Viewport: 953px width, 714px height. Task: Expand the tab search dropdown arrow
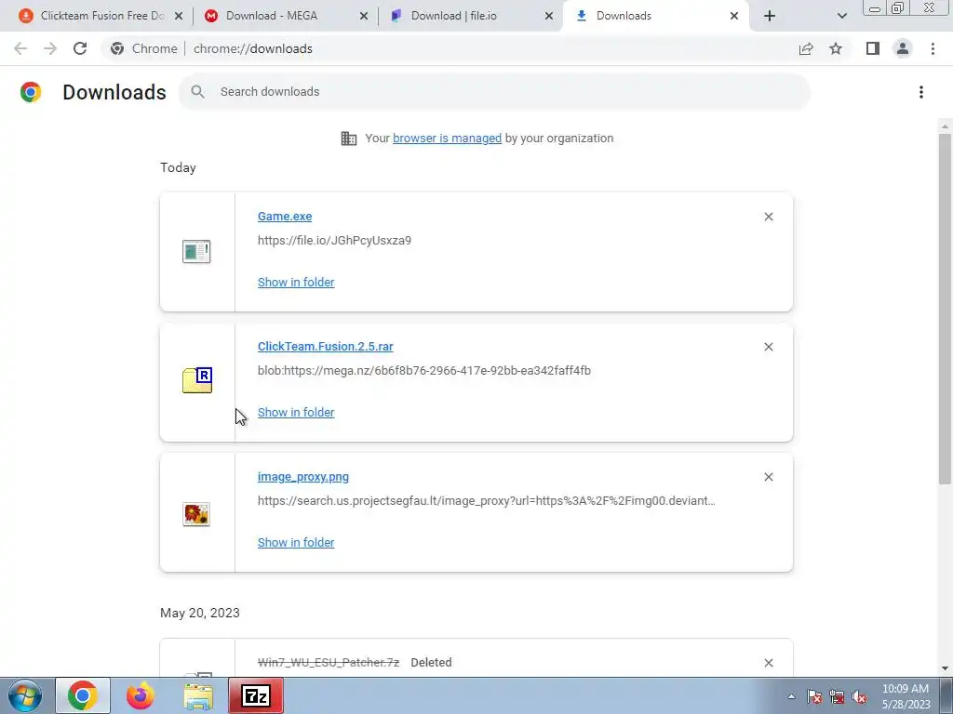(x=841, y=16)
